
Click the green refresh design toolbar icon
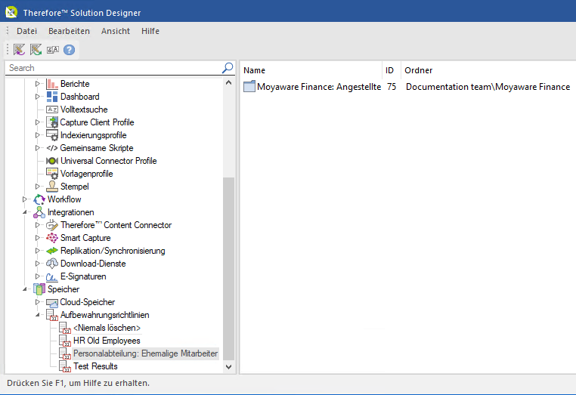(x=36, y=50)
